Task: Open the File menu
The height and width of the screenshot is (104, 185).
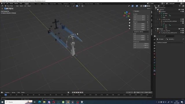Action: click(4, 3)
